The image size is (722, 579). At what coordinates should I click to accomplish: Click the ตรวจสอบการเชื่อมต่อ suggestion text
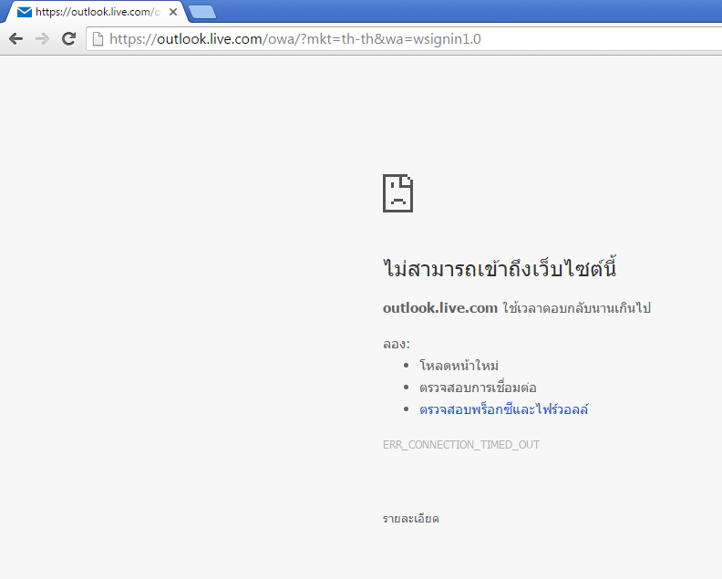[x=478, y=388]
